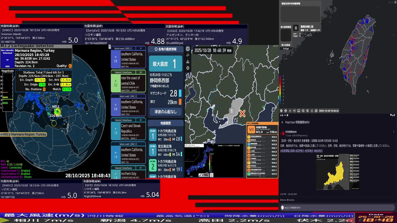Open the 各地の震度情報 header
This screenshot has width=397, height=223.
(x=165, y=49)
